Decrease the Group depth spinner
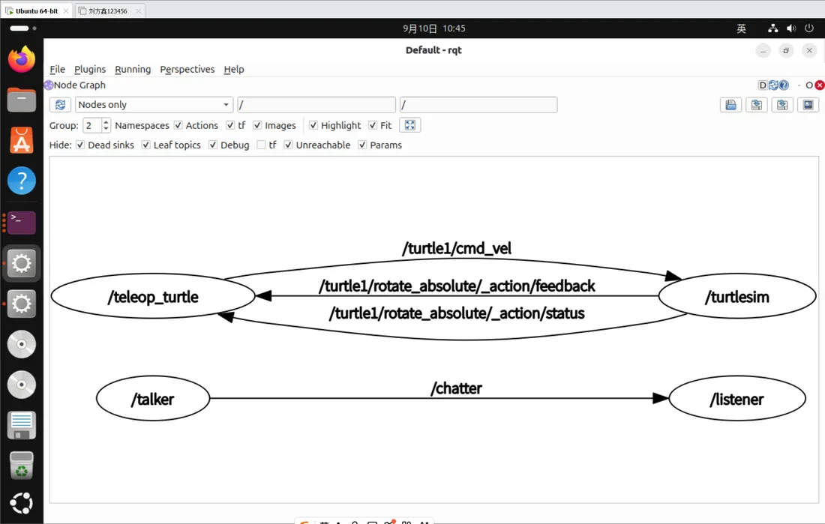This screenshot has height=524, width=825. pos(106,129)
